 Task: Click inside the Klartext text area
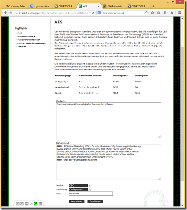tap(108, 120)
